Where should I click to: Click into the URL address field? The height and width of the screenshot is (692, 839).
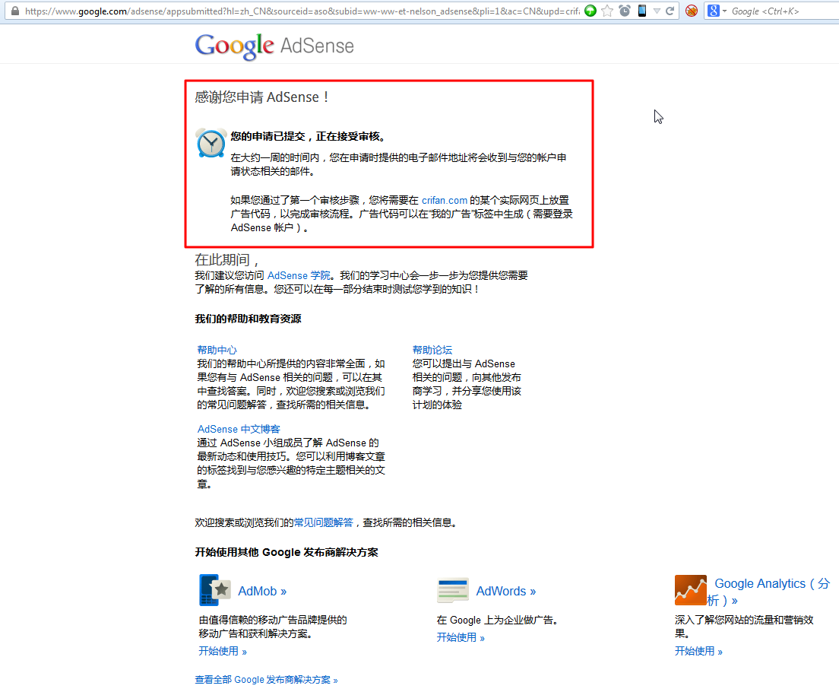tap(302, 11)
